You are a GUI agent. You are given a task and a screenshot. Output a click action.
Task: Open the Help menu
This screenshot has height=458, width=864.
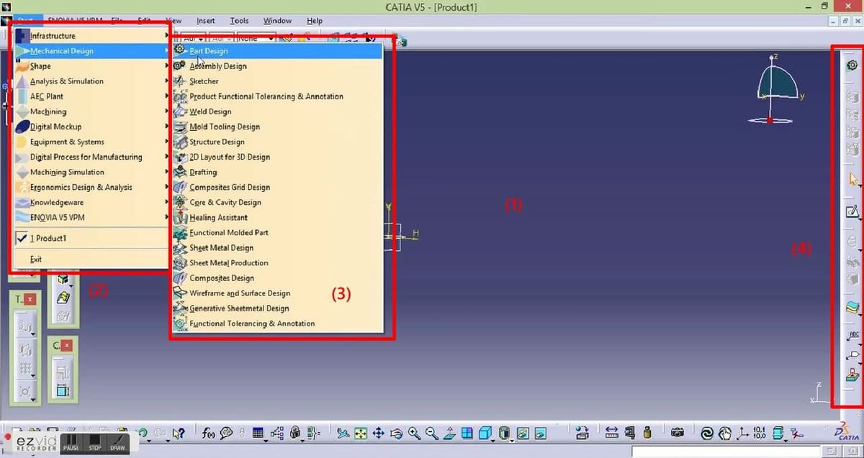[x=315, y=21]
